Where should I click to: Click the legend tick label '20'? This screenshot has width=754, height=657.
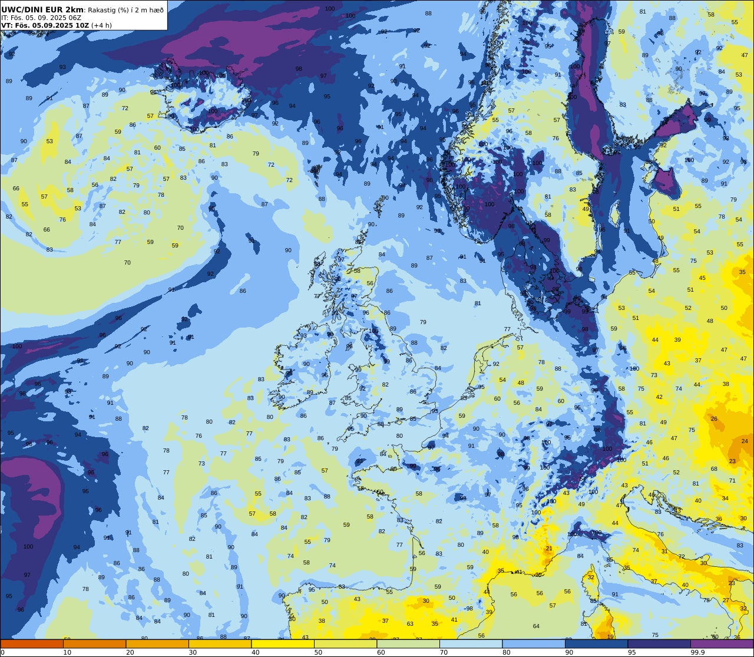[130, 652]
